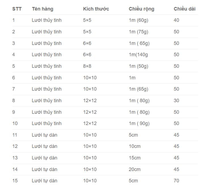Click the "1m (50g)" width cell
This screenshot has width=213, height=185.
(x=138, y=66)
